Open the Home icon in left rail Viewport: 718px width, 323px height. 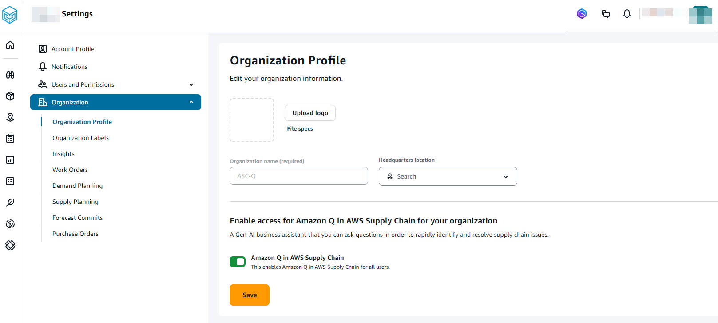[x=10, y=45]
